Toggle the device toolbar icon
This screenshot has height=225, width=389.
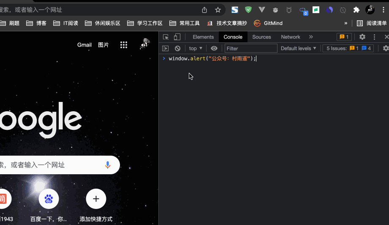pyautogui.click(x=177, y=37)
